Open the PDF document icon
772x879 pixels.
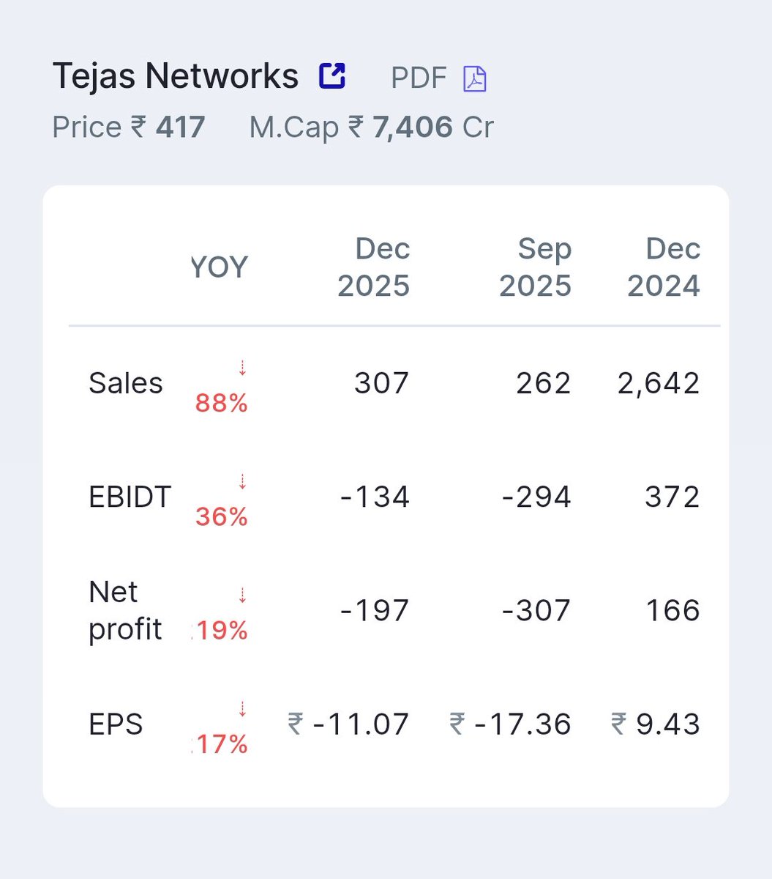[475, 78]
